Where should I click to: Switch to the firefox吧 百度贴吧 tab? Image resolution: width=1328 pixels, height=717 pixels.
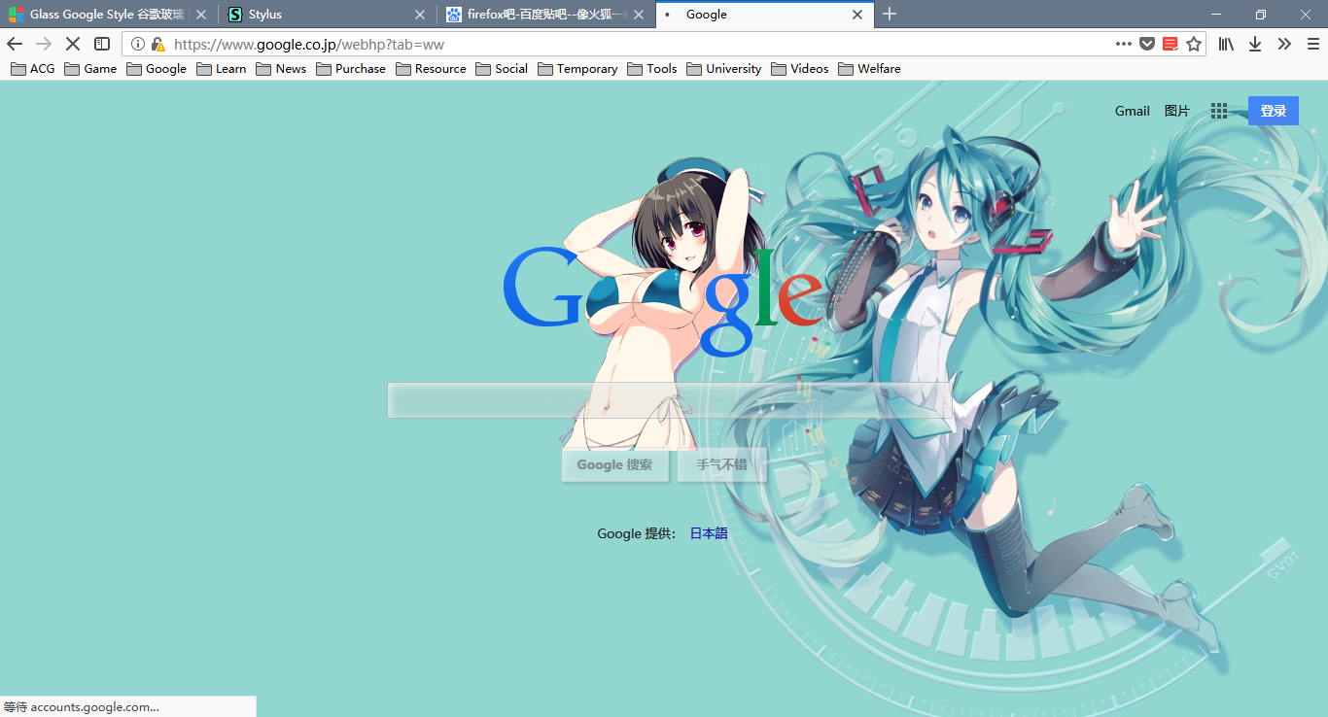(x=545, y=15)
